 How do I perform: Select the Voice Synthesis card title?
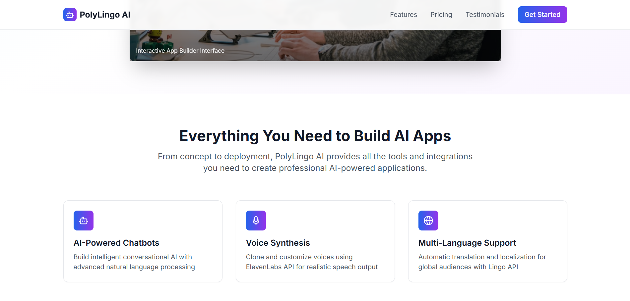[x=278, y=243]
